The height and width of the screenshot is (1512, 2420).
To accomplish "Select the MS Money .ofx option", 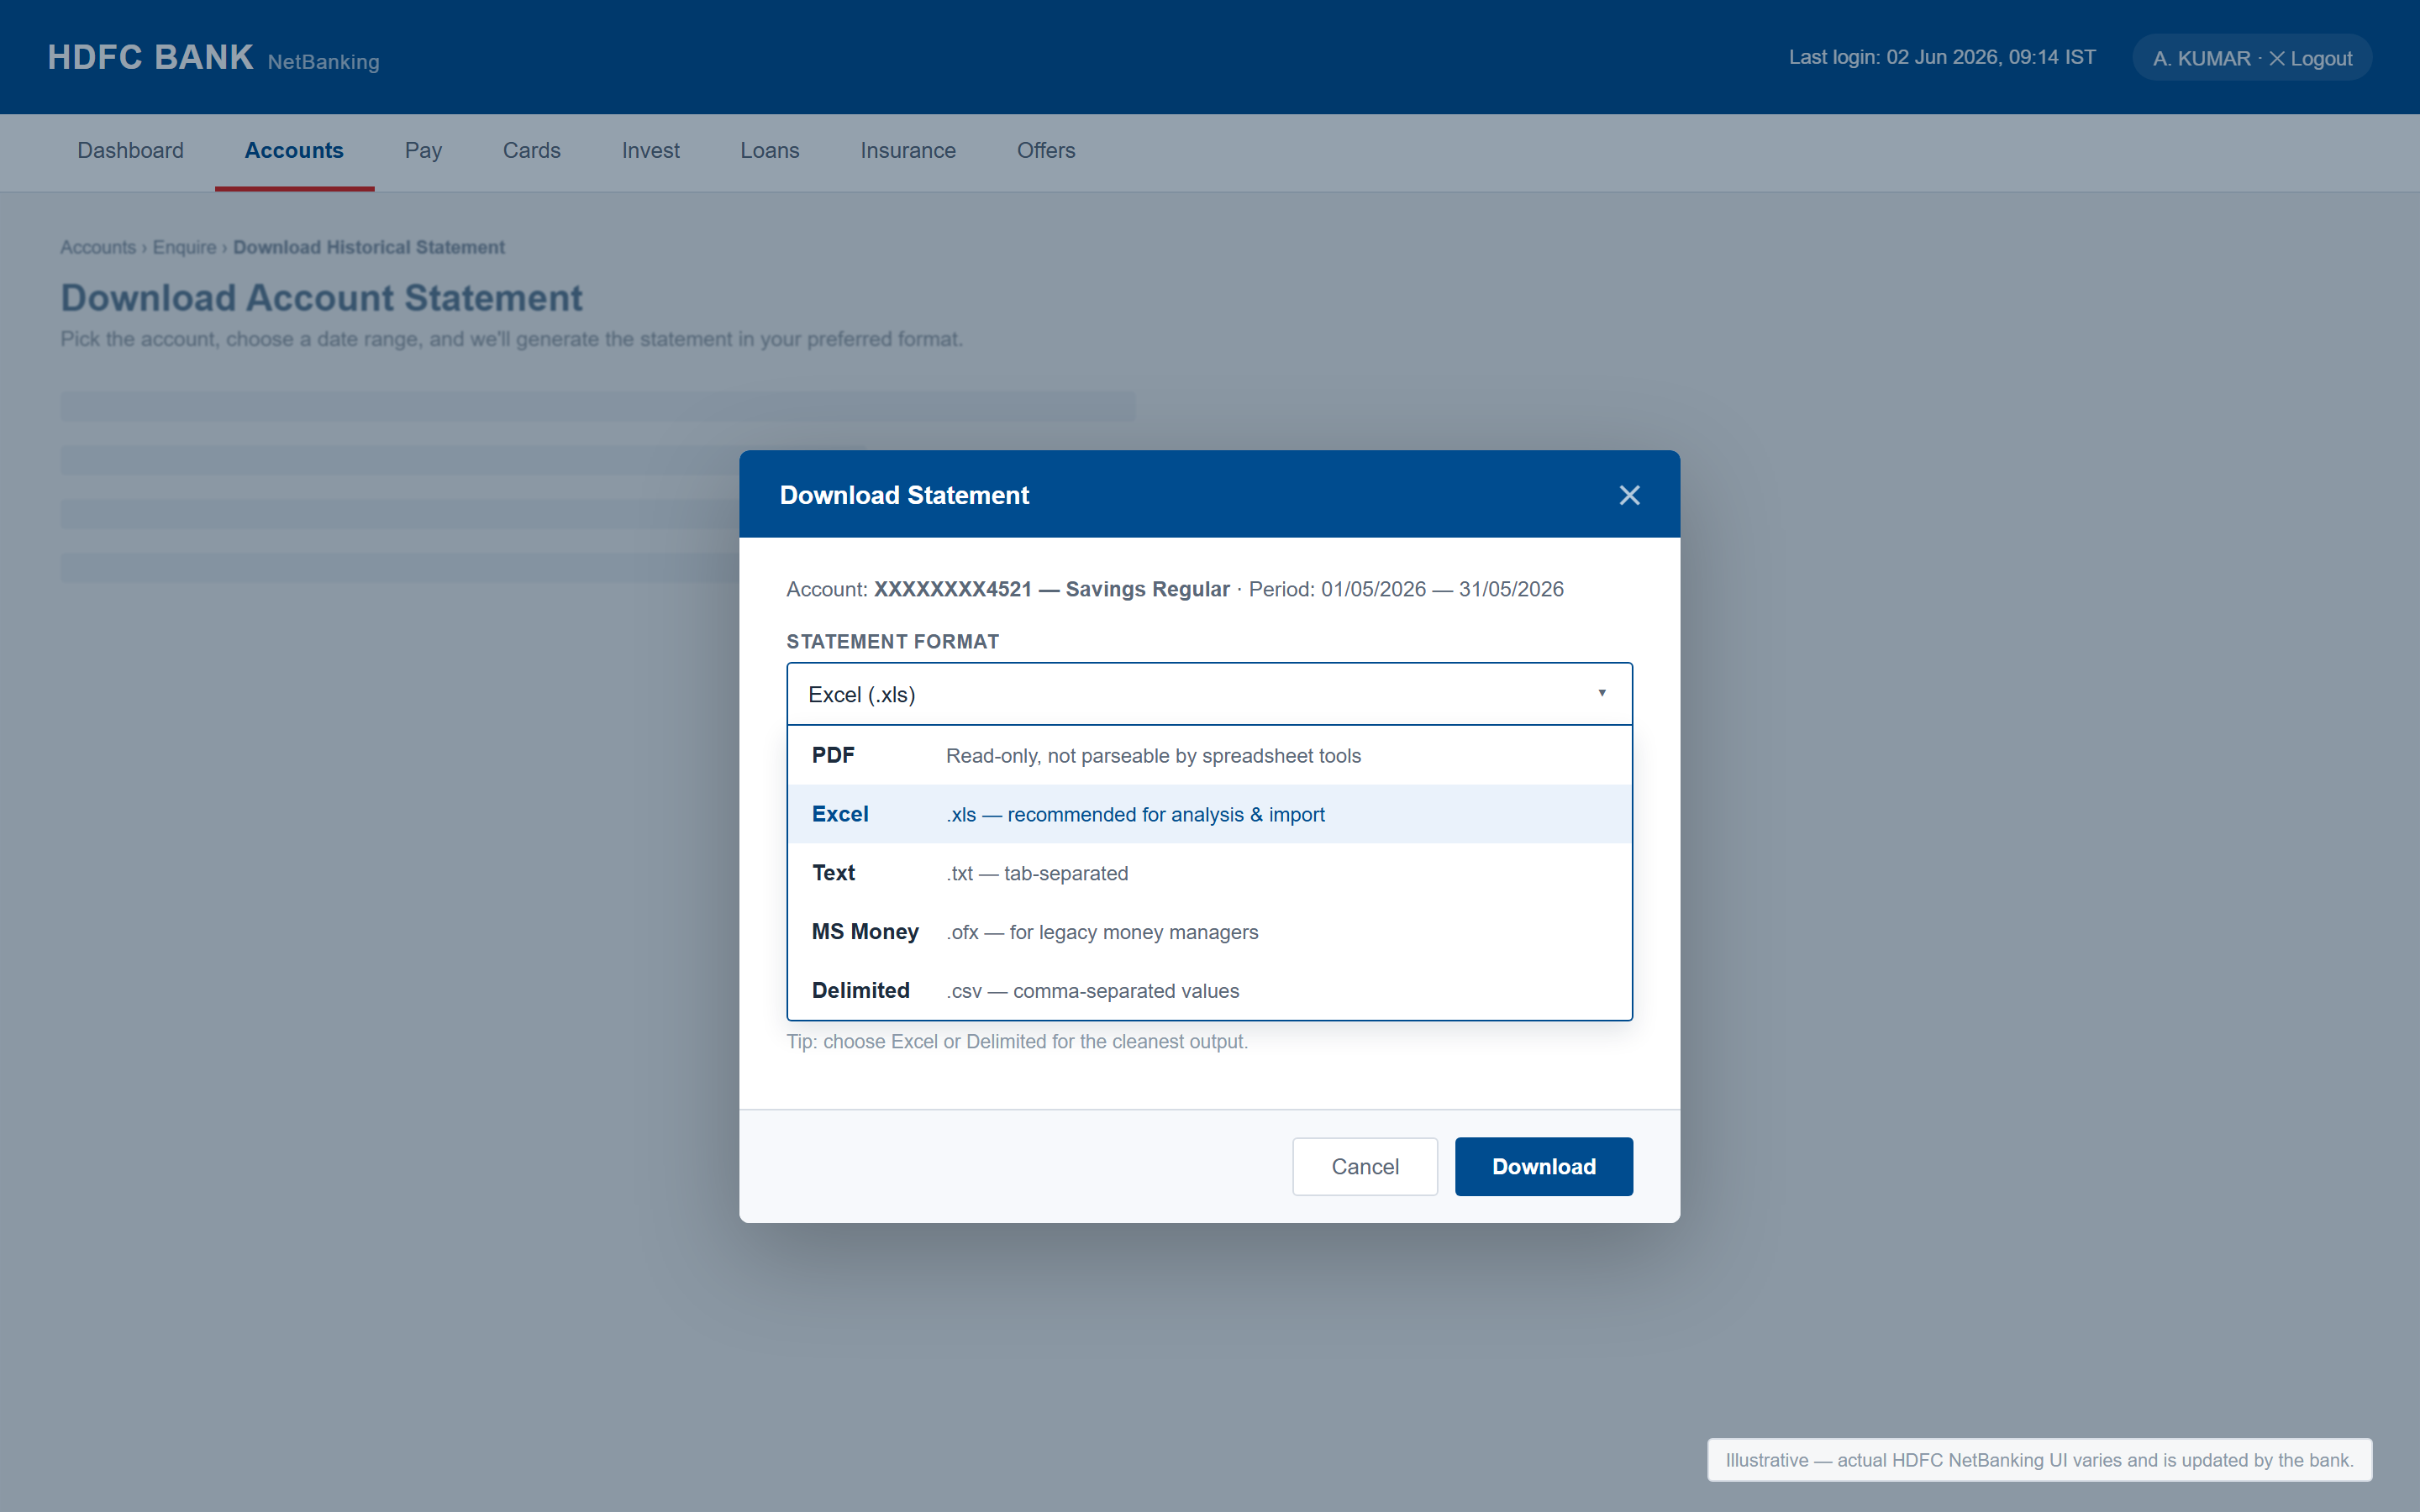I will 1209,932.
